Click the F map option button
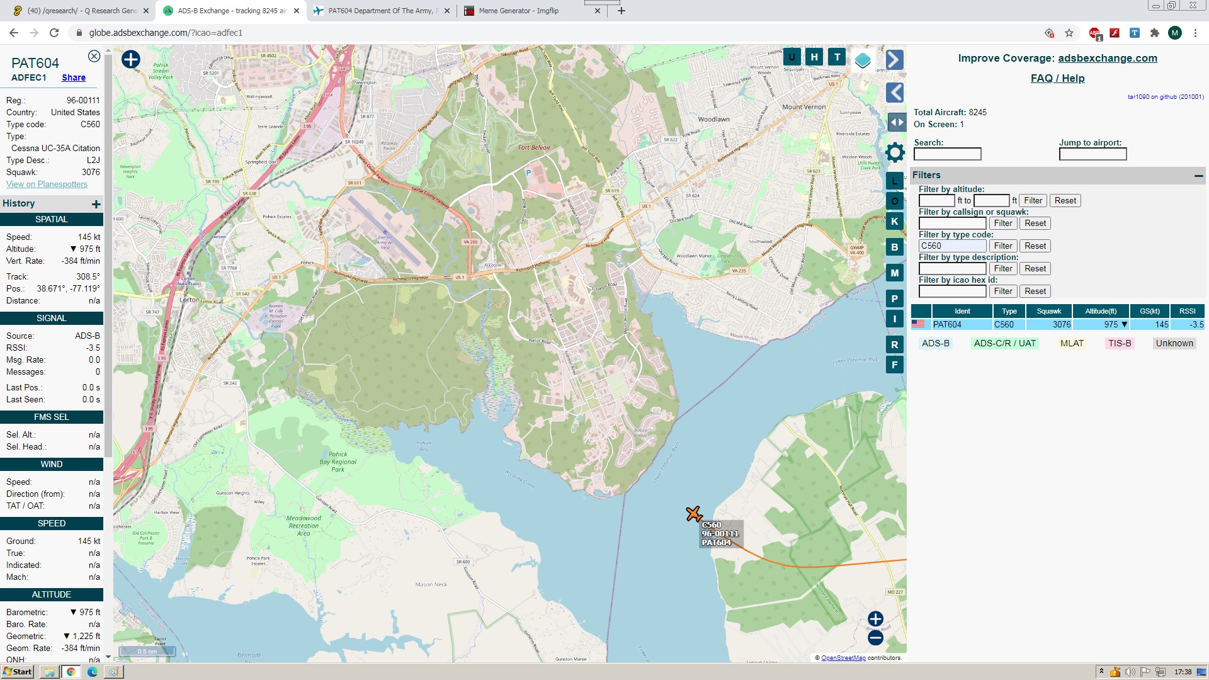 click(x=895, y=365)
